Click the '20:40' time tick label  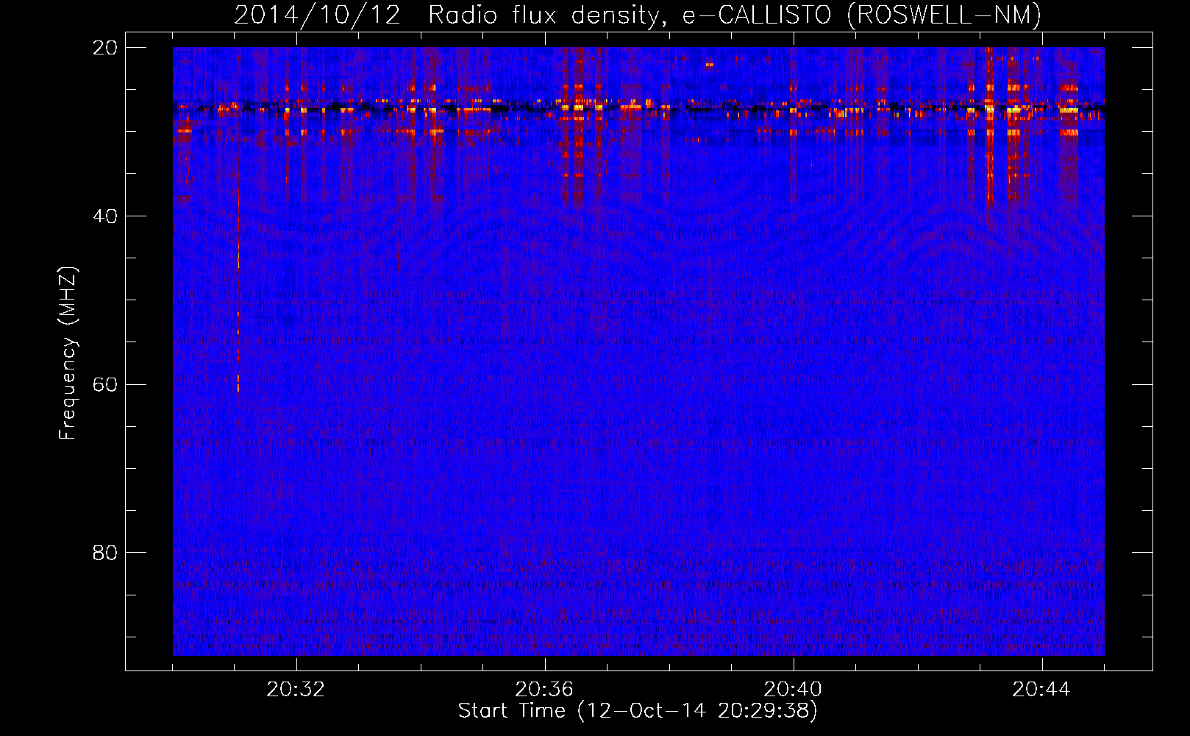(x=793, y=690)
